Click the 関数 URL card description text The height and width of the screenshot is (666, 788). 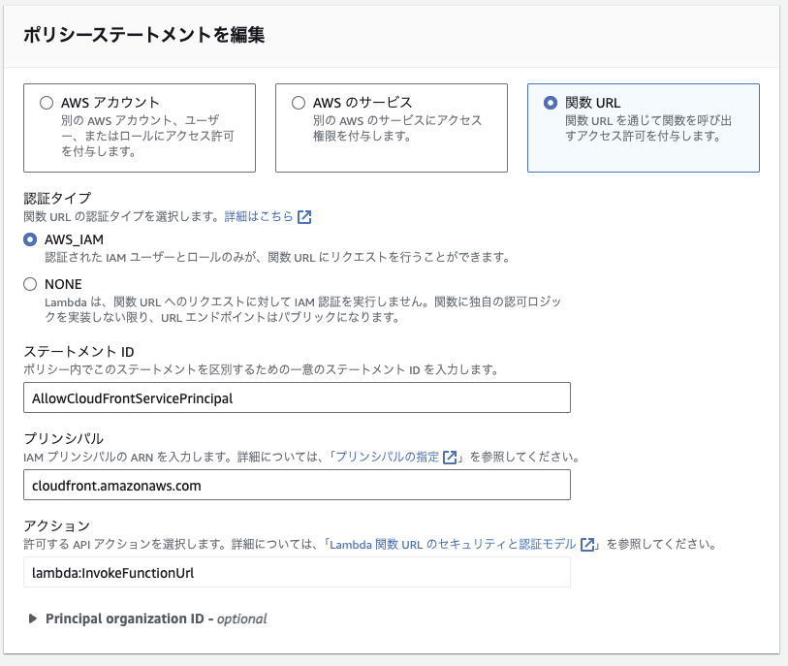coord(648,128)
